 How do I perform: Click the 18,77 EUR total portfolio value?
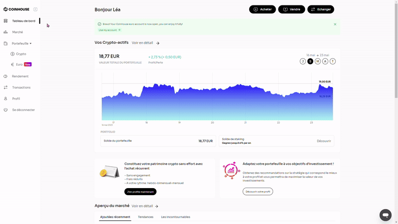[x=109, y=56]
